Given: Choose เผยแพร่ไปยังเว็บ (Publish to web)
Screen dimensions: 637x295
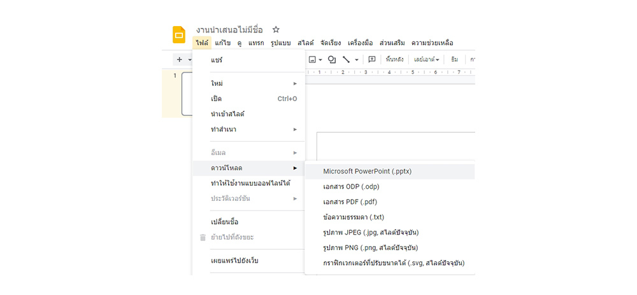Looking at the screenshot, I should pos(248,261).
